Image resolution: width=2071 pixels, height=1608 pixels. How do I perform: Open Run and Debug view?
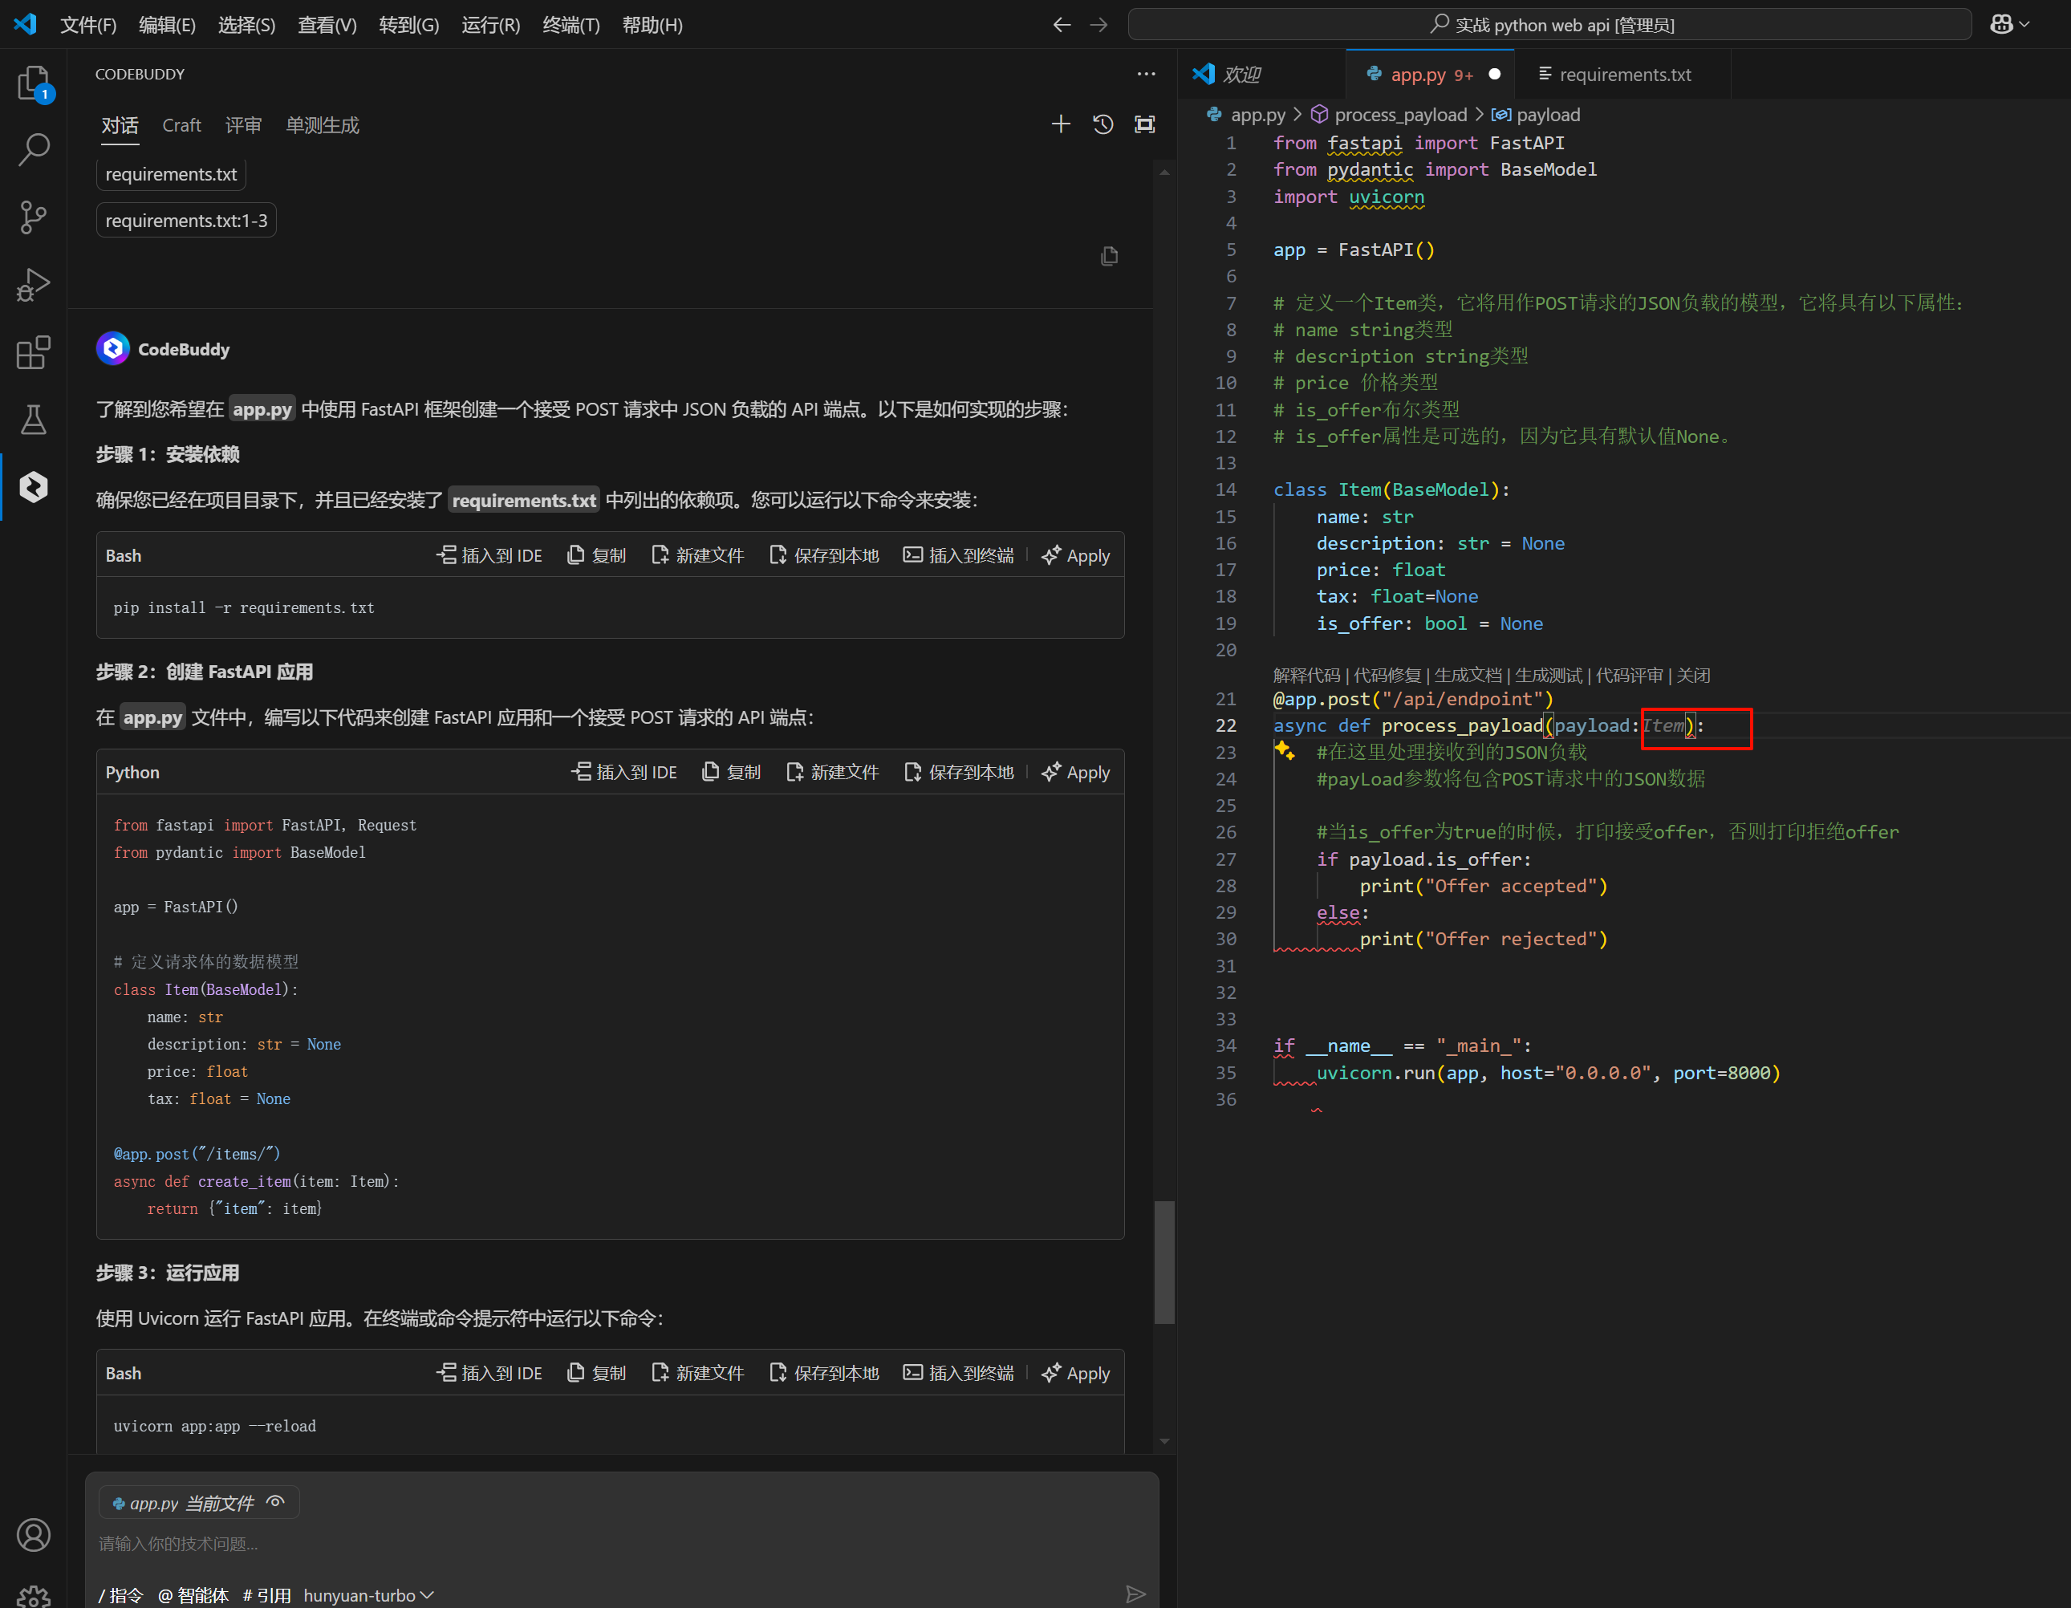click(x=33, y=284)
